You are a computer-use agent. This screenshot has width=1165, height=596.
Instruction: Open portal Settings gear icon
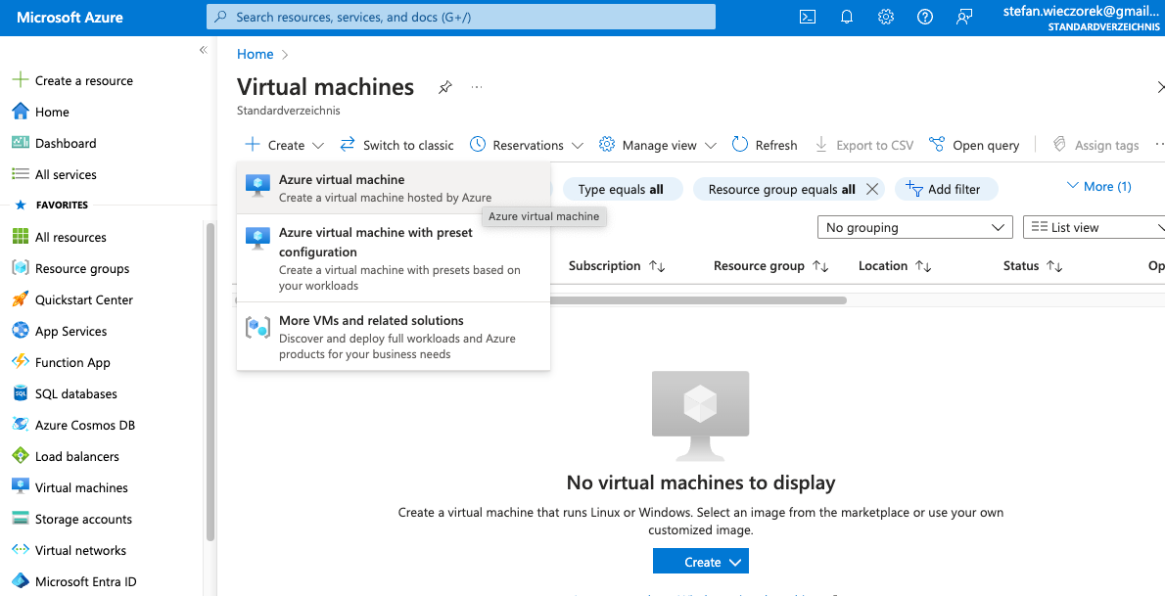(x=885, y=17)
